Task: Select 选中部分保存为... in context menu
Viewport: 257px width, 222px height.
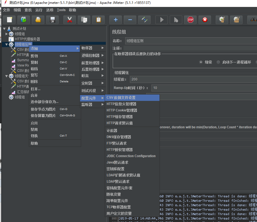Action: click(x=55, y=102)
